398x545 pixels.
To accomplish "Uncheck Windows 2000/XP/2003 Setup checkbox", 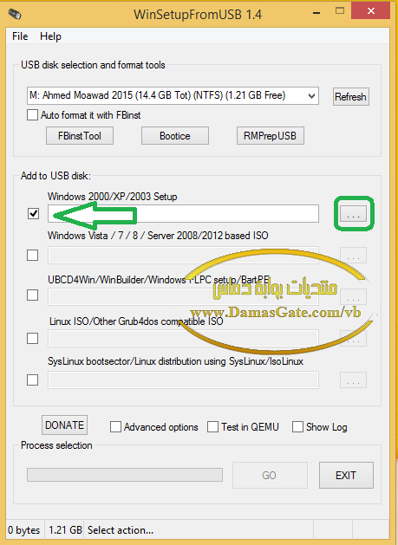I will (x=33, y=213).
